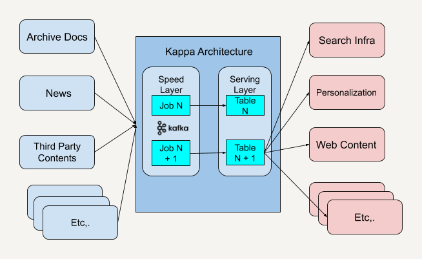The image size is (422, 259).
Task: Click the Kappa Architecture title text
Action: [x=208, y=52]
